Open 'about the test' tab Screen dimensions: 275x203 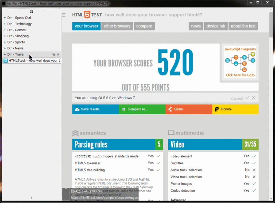(x=243, y=26)
